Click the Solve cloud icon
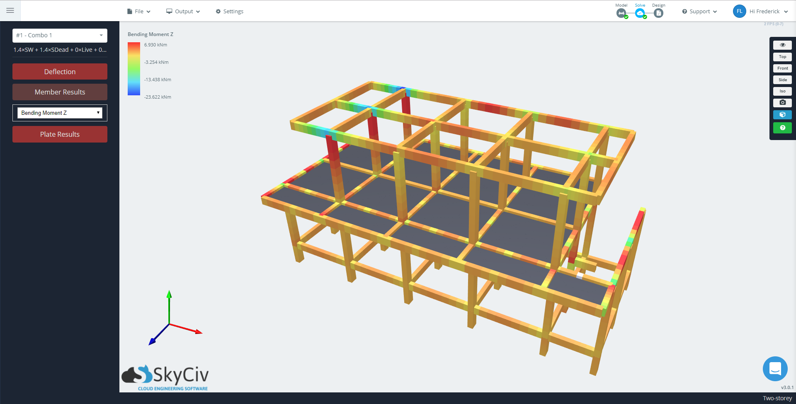Image resolution: width=796 pixels, height=404 pixels. point(640,13)
